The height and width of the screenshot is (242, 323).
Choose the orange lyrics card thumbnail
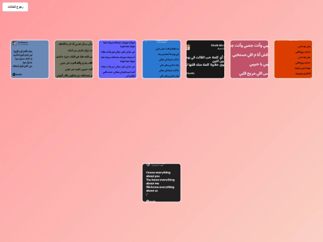pyautogui.click(x=293, y=59)
